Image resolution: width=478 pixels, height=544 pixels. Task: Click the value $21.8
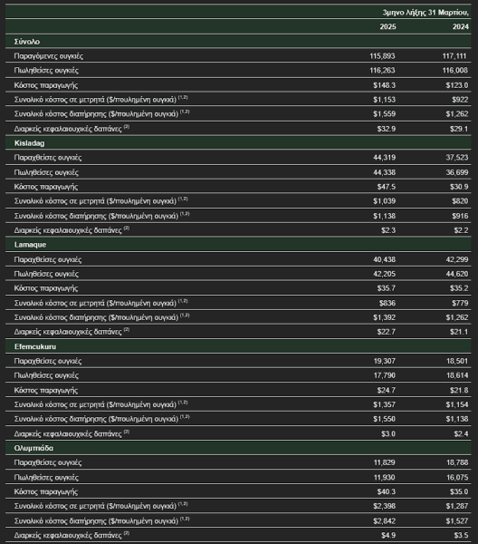[x=459, y=390]
